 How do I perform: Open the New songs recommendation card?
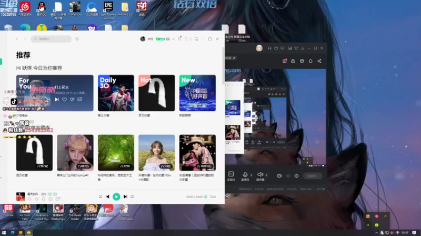(x=198, y=93)
